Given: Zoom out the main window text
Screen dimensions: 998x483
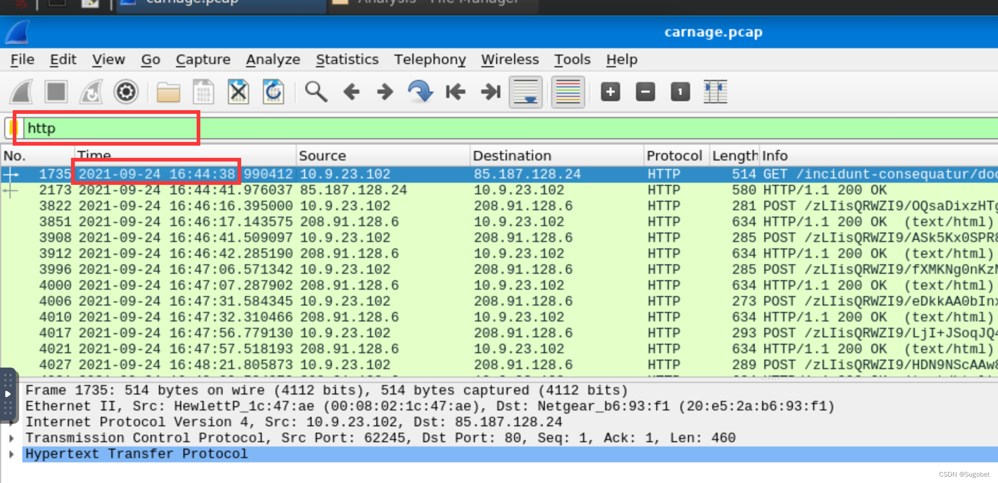Looking at the screenshot, I should click(x=646, y=92).
